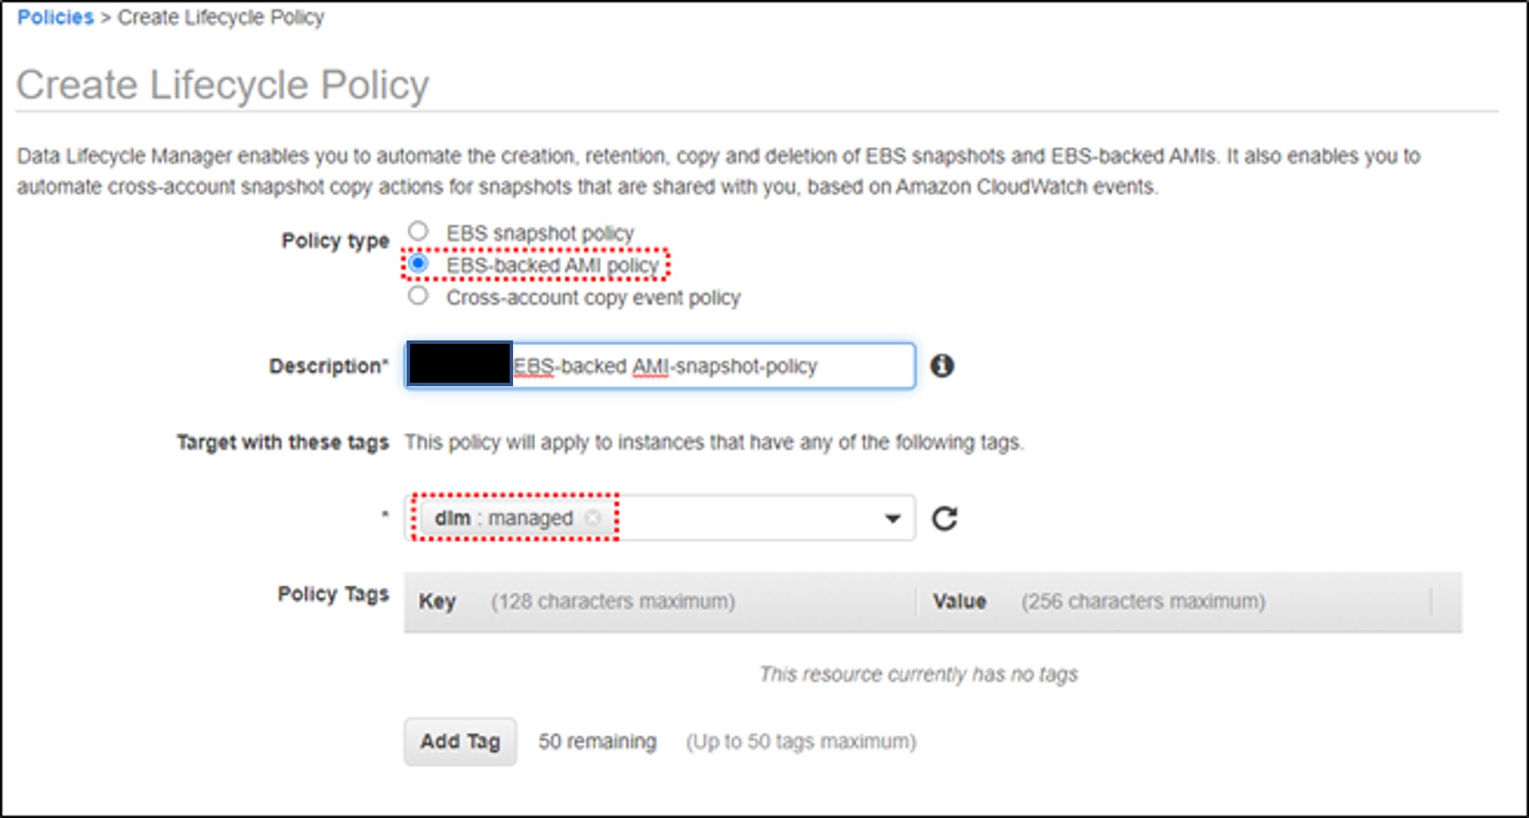Open the target tags dropdown arrow

(892, 518)
